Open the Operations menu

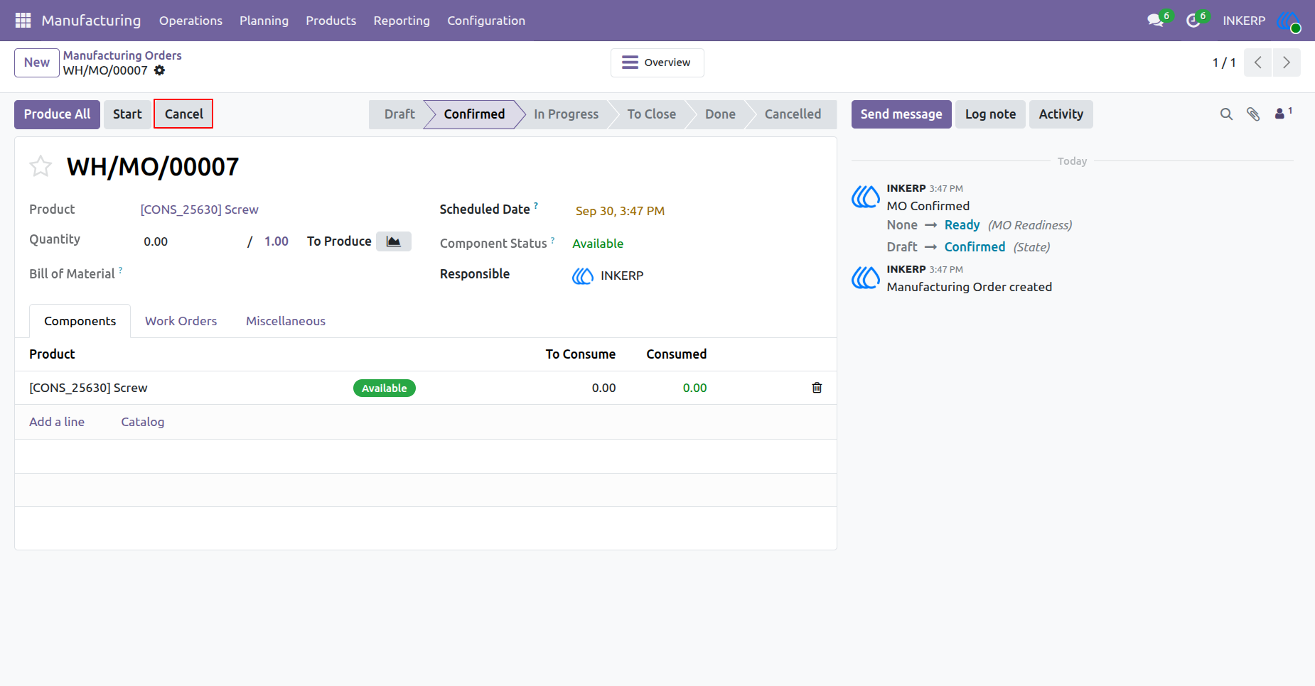tap(190, 21)
